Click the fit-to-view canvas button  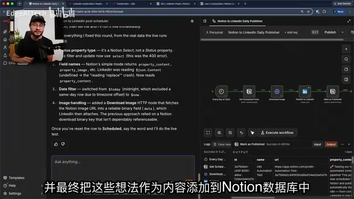[x=208, y=133]
